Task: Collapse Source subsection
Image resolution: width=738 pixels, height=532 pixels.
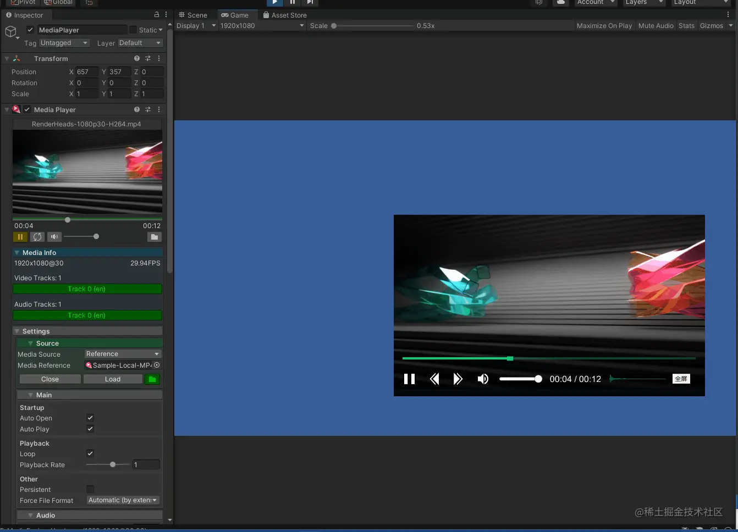Action: (31, 343)
